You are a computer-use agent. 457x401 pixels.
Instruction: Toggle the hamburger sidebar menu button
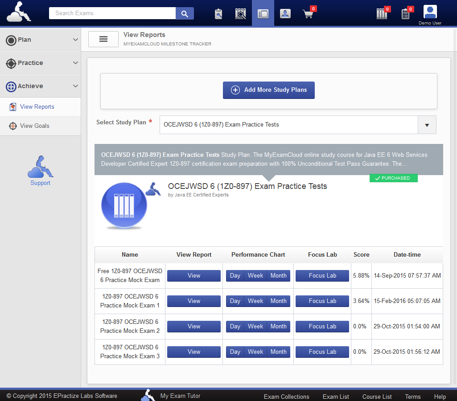click(x=103, y=39)
